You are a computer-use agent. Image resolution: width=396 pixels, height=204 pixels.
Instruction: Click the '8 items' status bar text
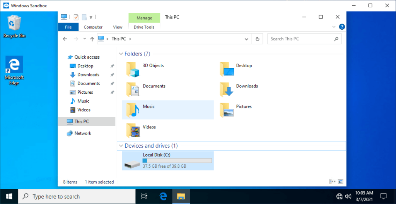70,182
